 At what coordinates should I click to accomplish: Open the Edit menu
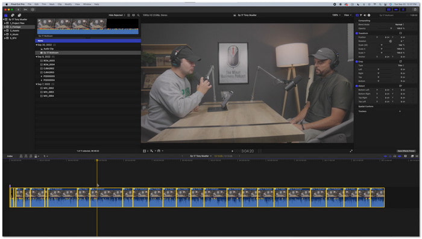(37, 4)
